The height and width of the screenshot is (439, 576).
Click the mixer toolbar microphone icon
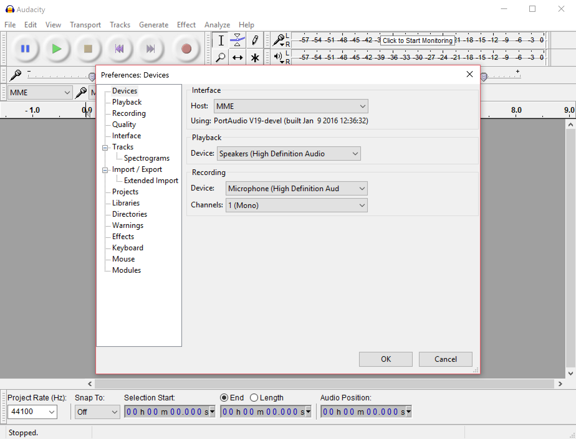15,75
